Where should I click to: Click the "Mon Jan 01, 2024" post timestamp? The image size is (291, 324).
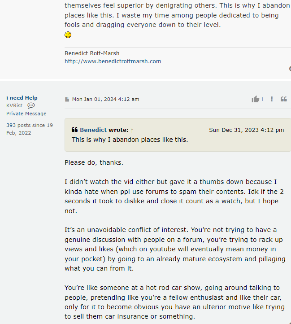[x=105, y=99]
